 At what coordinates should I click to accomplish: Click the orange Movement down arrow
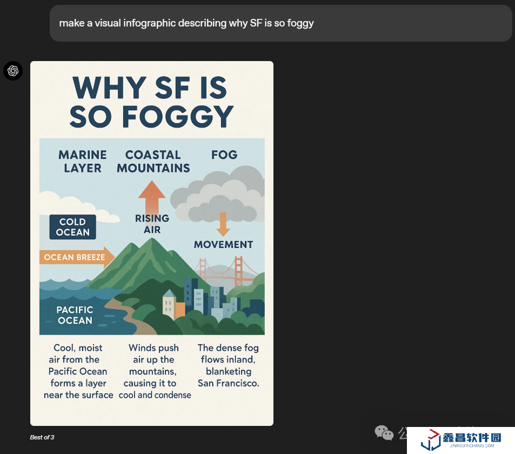point(223,224)
